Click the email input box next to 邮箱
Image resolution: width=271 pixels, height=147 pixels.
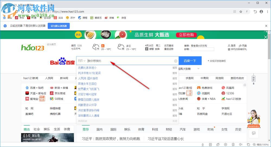point(202,49)
